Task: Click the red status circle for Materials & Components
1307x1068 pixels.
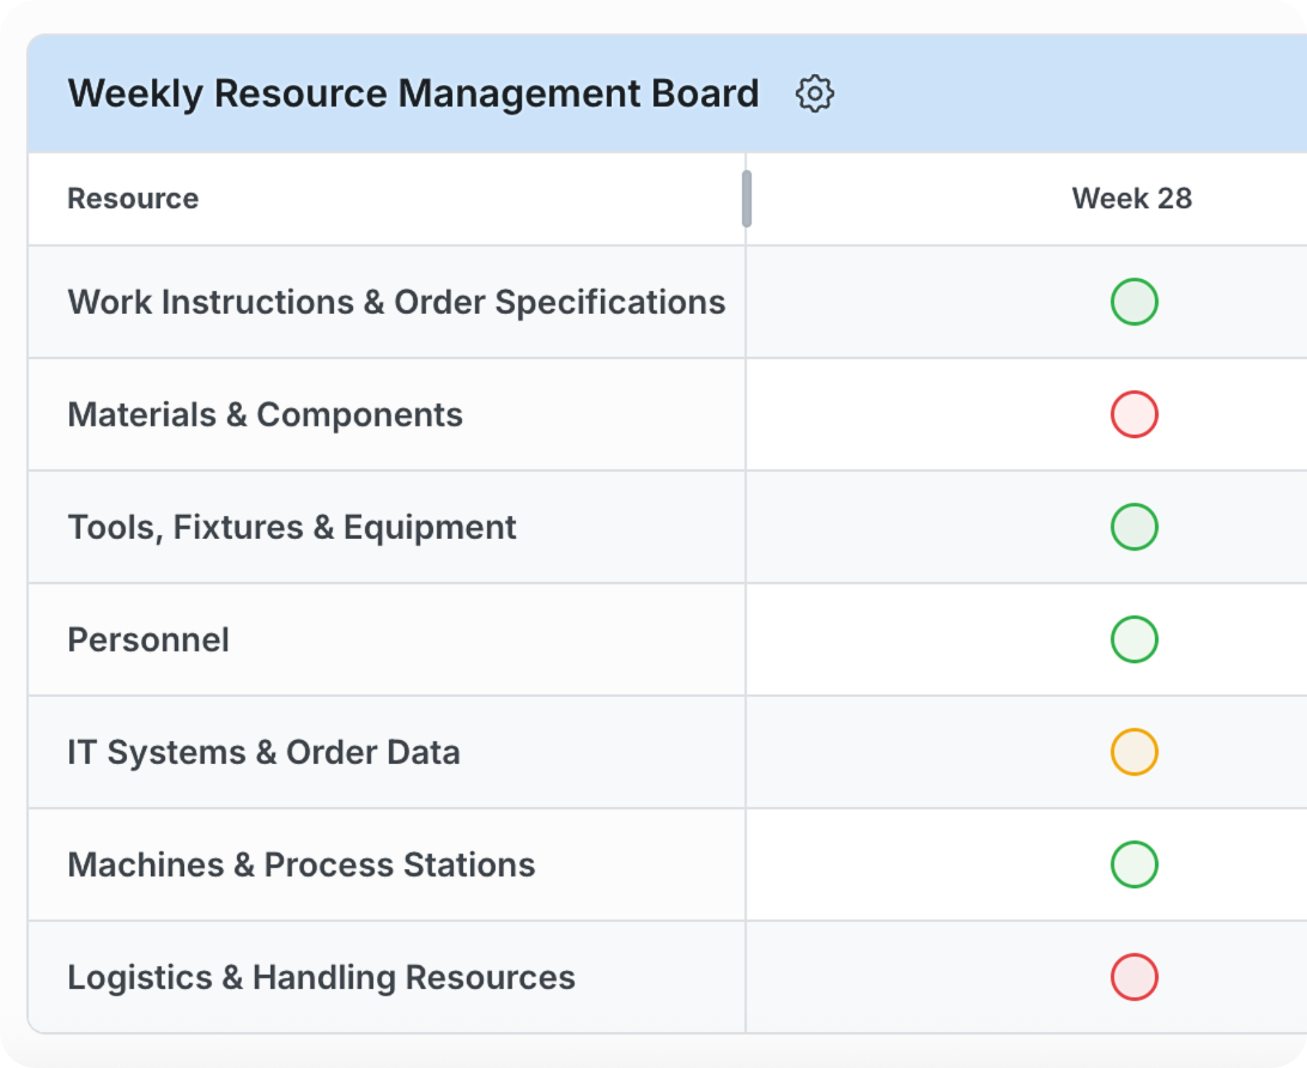Action: click(1133, 415)
